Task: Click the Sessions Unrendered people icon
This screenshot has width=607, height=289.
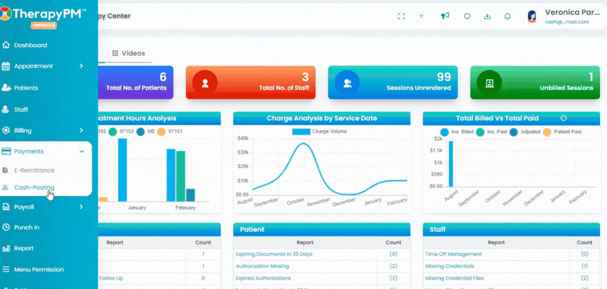Action: [347, 82]
